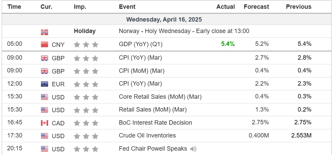
Task: Click the Forecast column header
Action: coord(256,7)
